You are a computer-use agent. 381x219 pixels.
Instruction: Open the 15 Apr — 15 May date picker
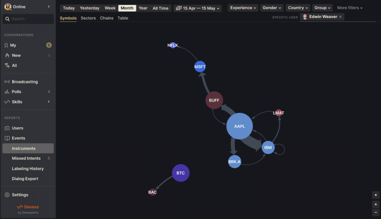(x=198, y=8)
